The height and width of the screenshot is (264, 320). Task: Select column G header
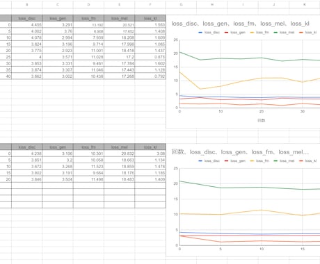181,4
